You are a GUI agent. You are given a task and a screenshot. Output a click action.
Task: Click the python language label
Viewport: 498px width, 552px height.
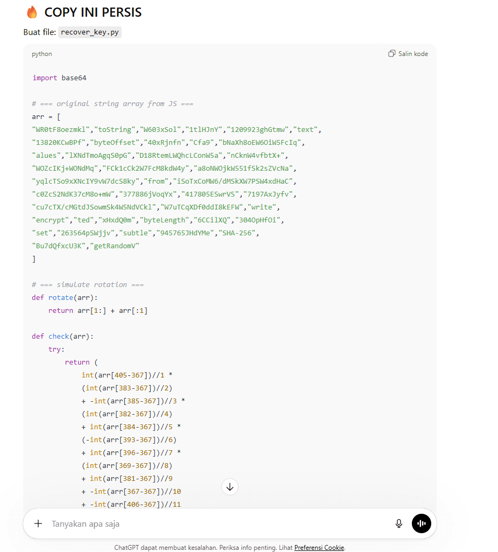tap(42, 54)
